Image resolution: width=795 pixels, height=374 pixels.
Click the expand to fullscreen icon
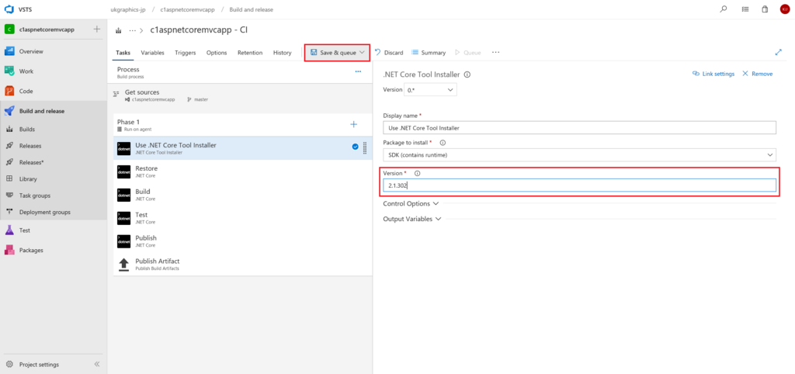click(779, 52)
